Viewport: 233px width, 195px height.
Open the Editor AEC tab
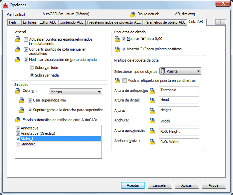tap(48, 22)
